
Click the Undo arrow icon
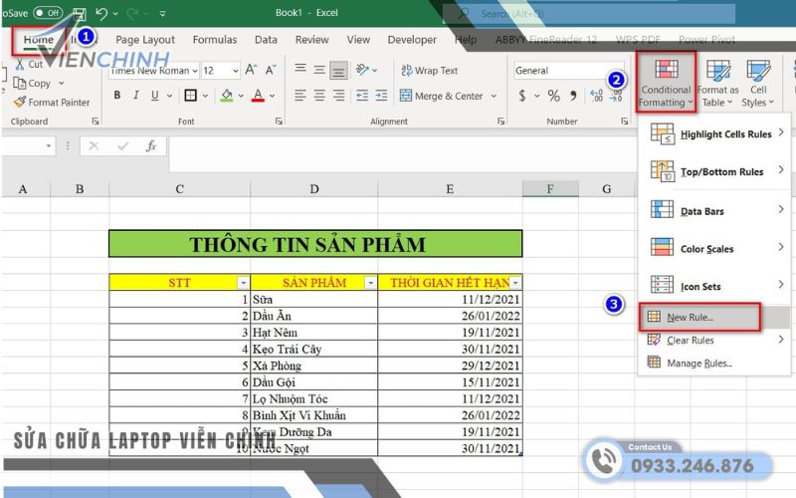coord(101,14)
